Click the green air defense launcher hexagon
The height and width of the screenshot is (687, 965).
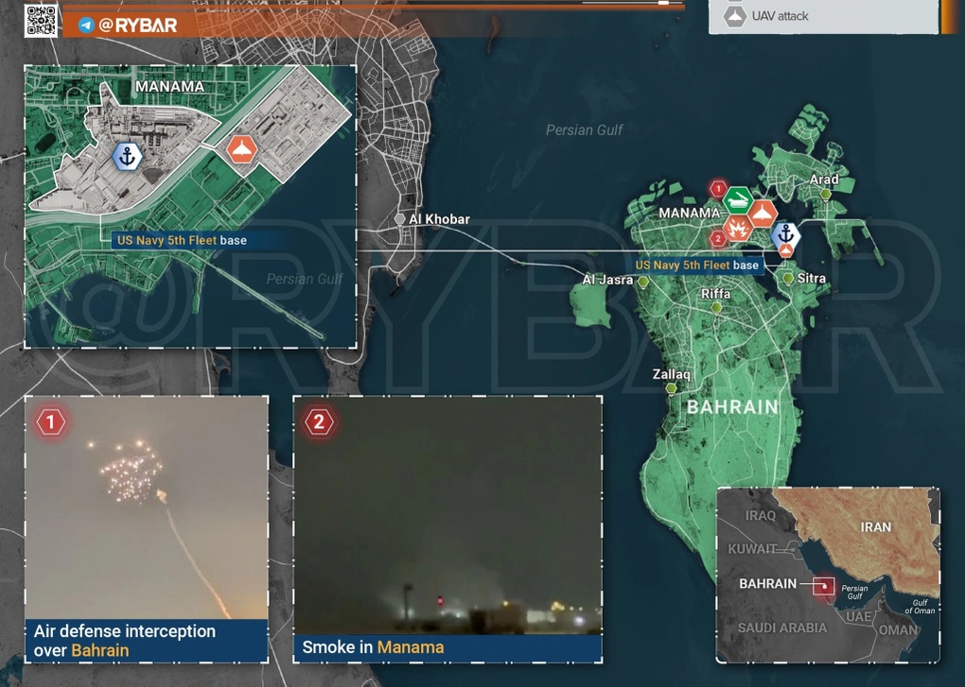[x=738, y=200]
